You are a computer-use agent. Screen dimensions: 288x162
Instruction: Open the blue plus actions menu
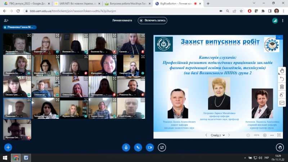point(8,147)
